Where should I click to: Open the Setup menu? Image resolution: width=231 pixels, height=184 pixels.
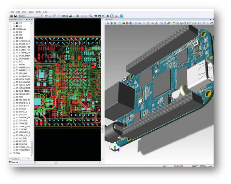tap(31, 12)
